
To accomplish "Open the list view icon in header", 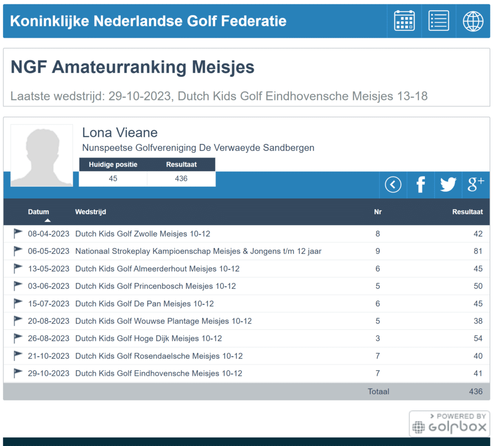I will click(438, 21).
